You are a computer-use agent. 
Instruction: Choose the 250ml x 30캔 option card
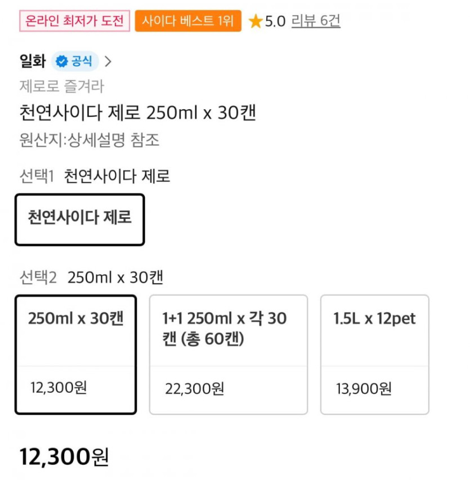(x=75, y=354)
